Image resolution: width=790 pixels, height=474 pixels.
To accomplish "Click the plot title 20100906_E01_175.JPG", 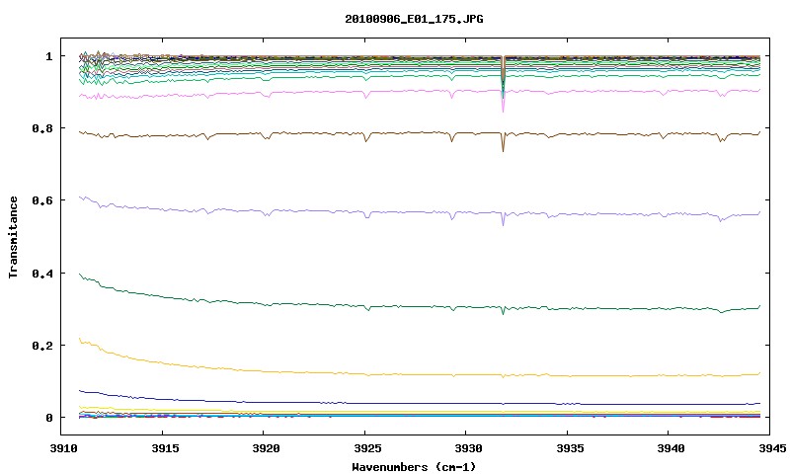I will point(414,19).
